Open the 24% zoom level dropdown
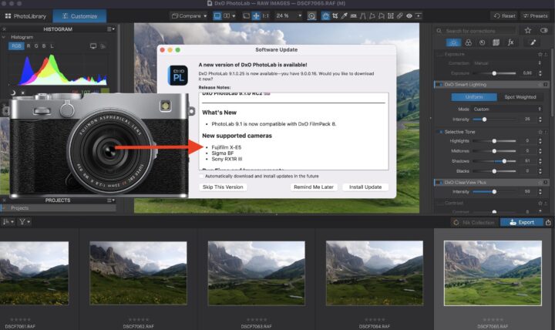The height and width of the screenshot is (330, 555). [287, 15]
